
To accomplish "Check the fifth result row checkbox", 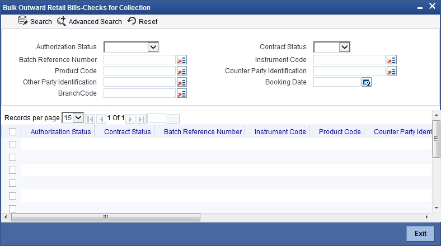I will [x=13, y=196].
